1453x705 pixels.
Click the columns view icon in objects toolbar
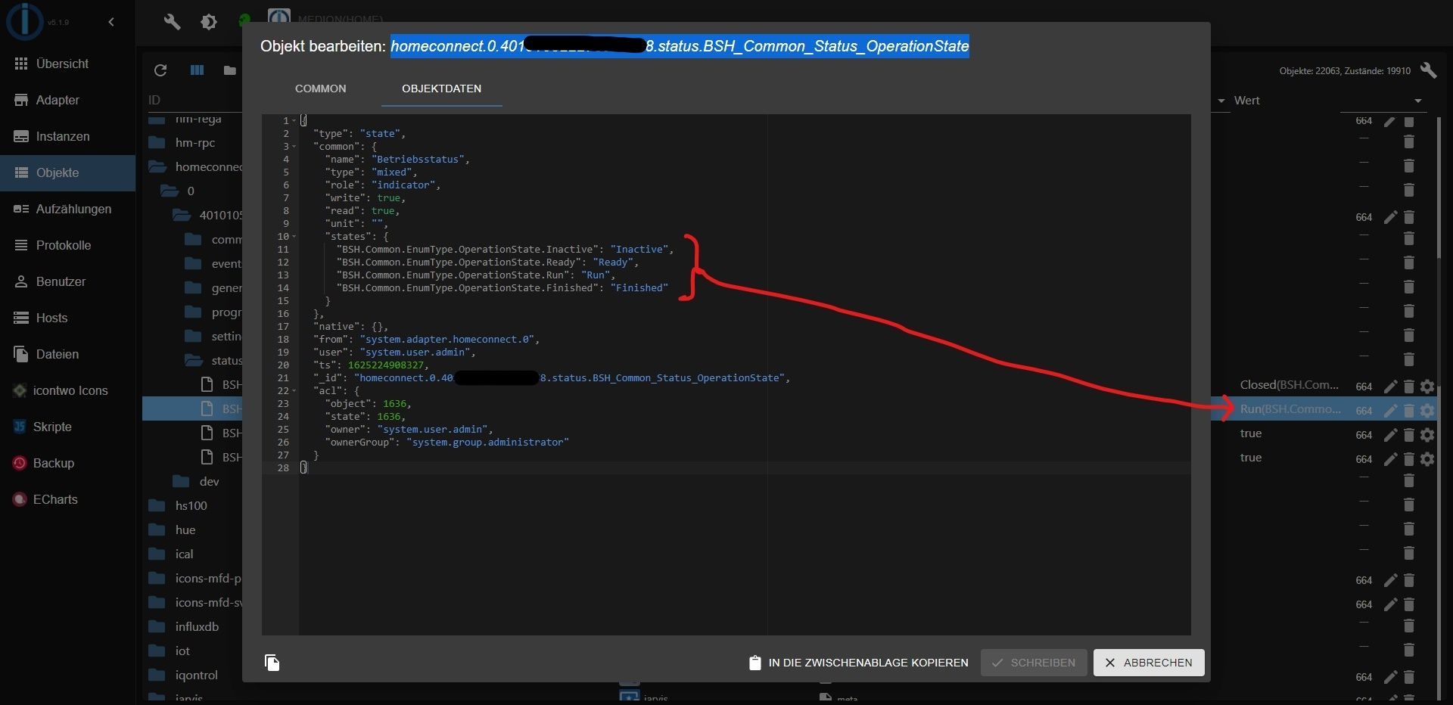click(198, 70)
